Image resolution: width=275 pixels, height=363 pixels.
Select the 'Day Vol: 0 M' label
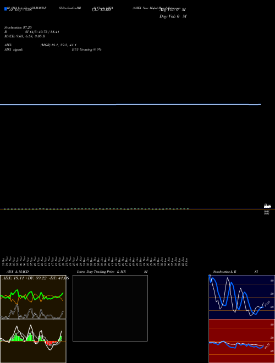pos(173,16)
